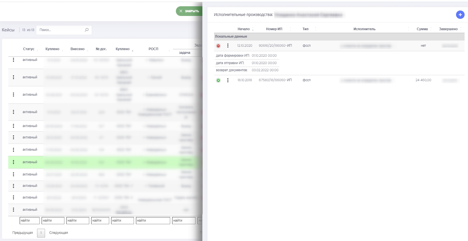
Task: Open three-dot menu for 90616/20/66060-ИП row
Action: (228, 46)
